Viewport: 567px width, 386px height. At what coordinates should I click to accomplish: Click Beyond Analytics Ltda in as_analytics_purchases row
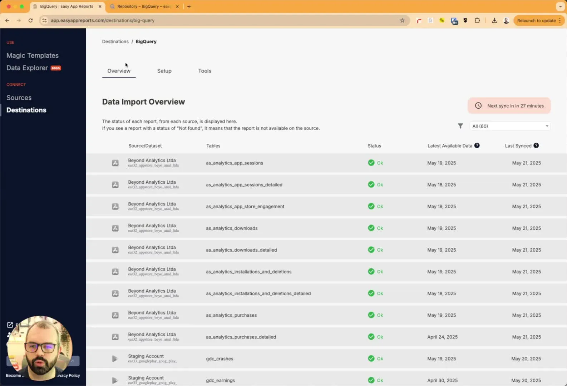coord(152,313)
